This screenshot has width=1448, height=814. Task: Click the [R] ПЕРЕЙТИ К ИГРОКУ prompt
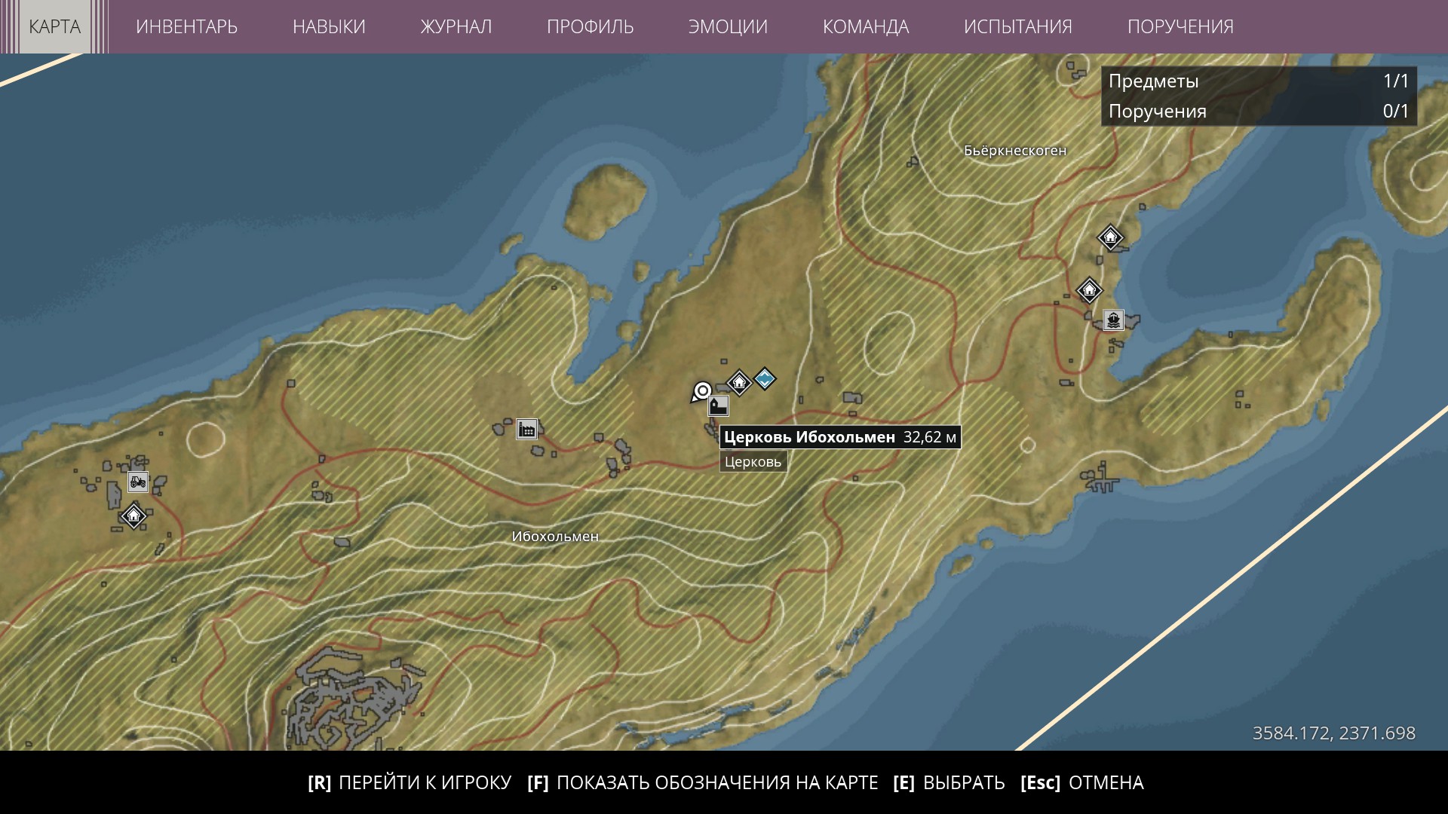point(410,782)
